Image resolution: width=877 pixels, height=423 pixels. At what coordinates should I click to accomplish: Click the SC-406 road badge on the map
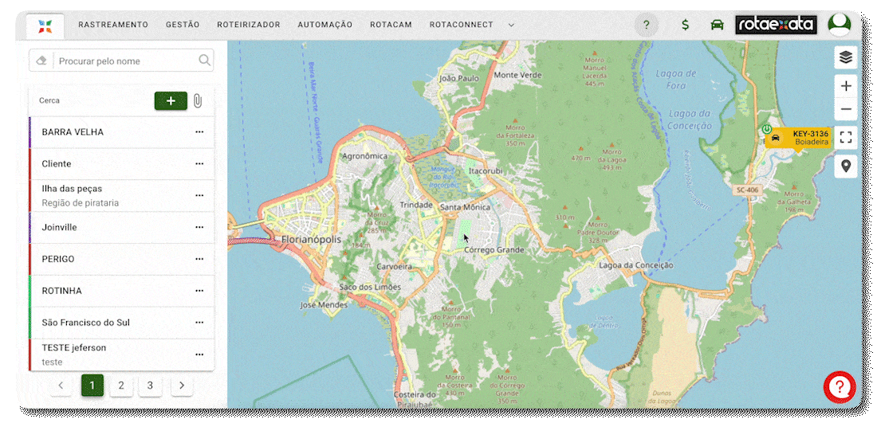tap(747, 190)
